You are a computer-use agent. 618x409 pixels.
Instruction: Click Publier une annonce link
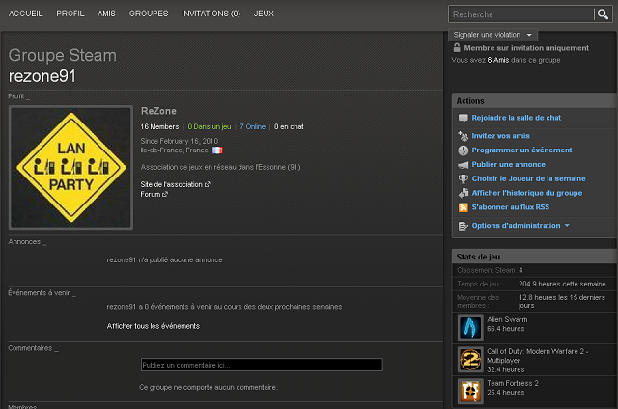pyautogui.click(x=509, y=165)
